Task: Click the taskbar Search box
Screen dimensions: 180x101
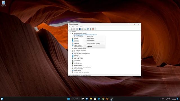Action: pyautogui.click(x=76, y=99)
